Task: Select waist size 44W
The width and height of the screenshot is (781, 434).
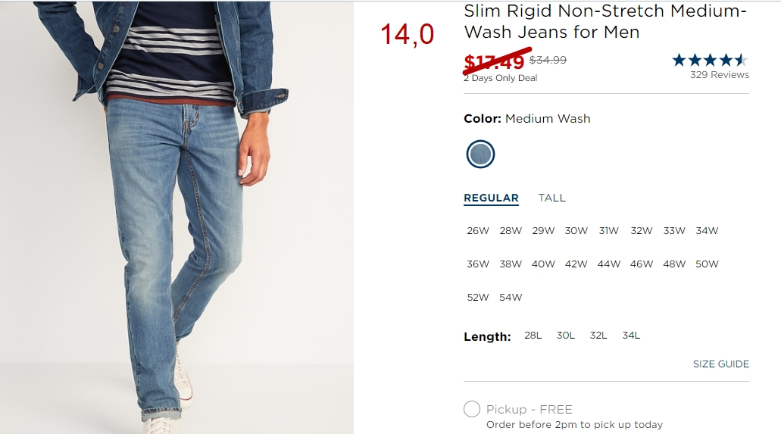Action: click(x=608, y=264)
